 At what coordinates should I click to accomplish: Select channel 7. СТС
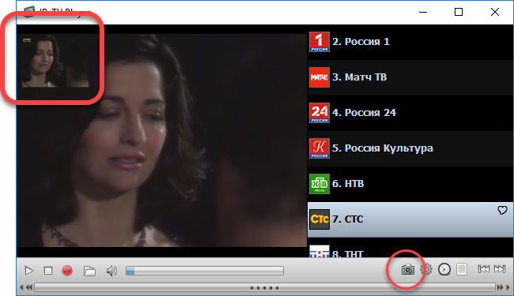(x=410, y=219)
